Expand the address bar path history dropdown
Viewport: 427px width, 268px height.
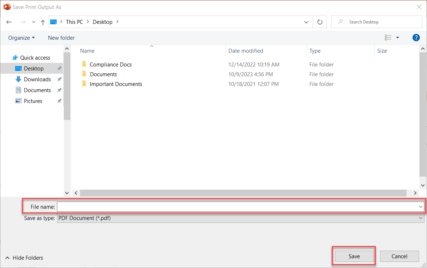click(x=306, y=22)
